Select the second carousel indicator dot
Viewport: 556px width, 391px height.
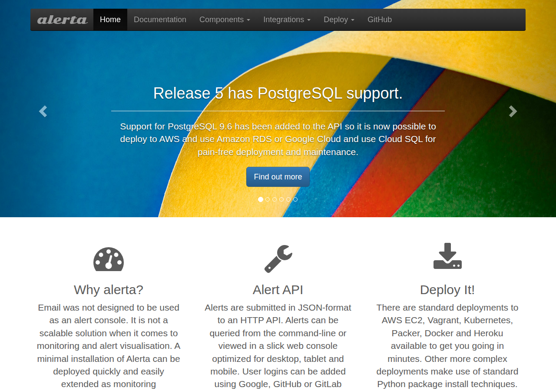(x=268, y=199)
